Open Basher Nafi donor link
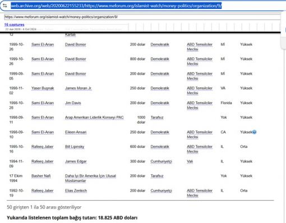This screenshot has height=223, width=286. (x=41, y=176)
